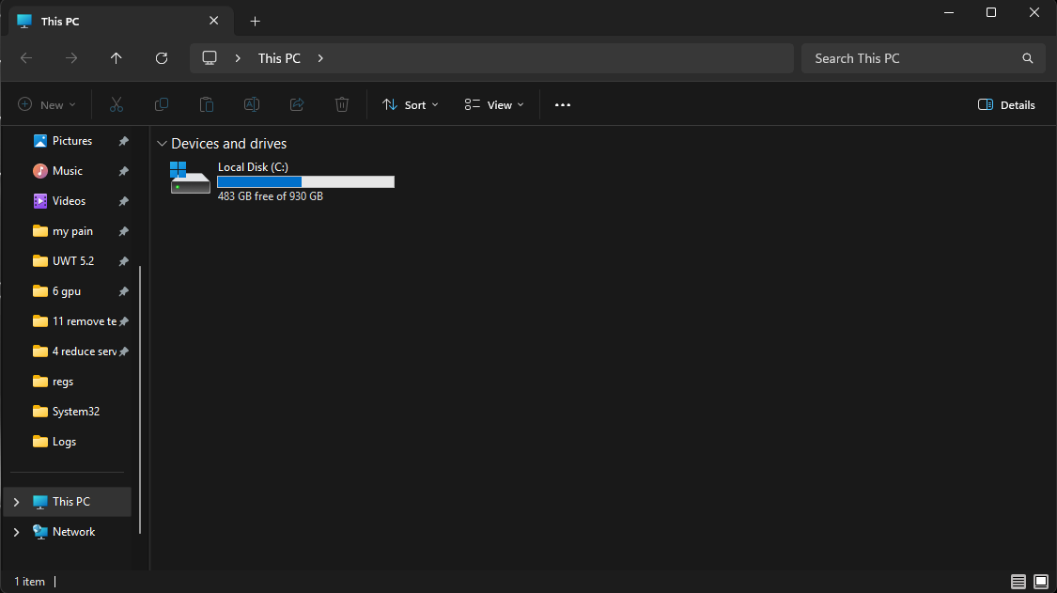The width and height of the screenshot is (1057, 593).
Task: Open the View dropdown menu
Action: click(x=494, y=104)
